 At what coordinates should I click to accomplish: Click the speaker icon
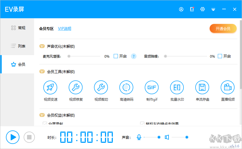[167, 137]
